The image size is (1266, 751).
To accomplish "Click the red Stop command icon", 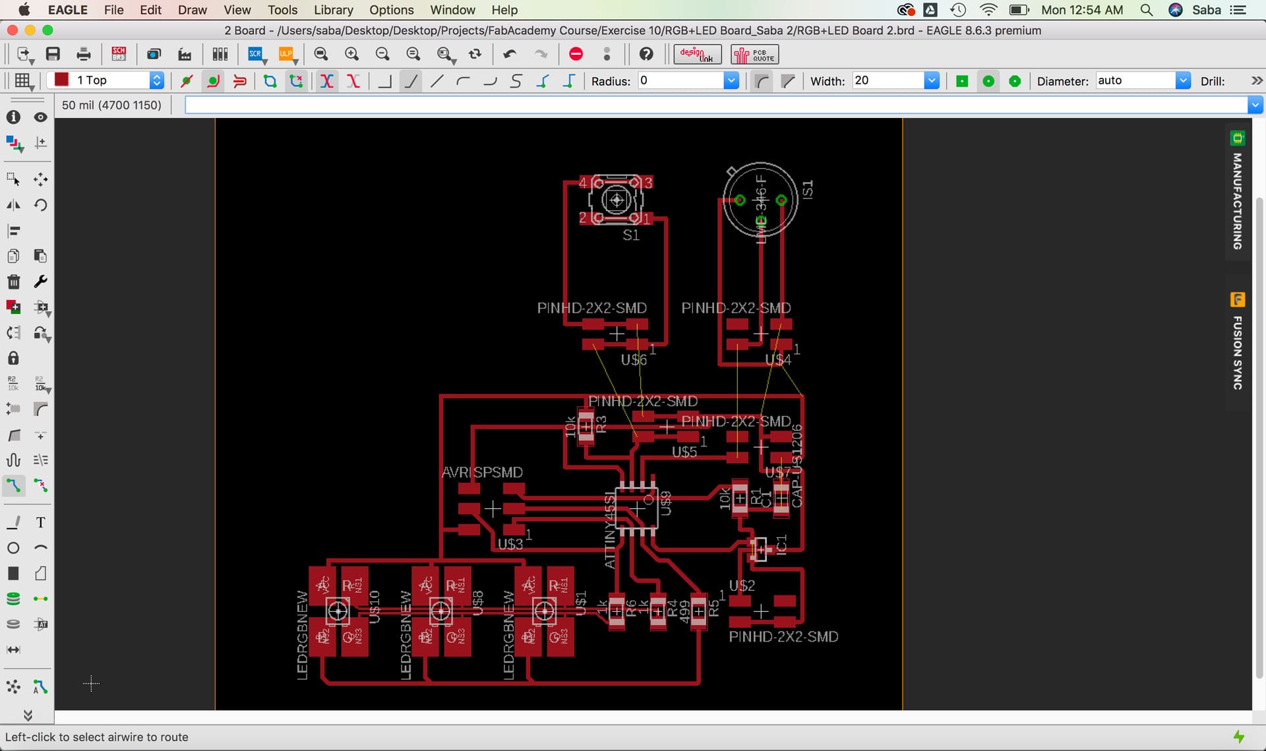I will point(576,54).
